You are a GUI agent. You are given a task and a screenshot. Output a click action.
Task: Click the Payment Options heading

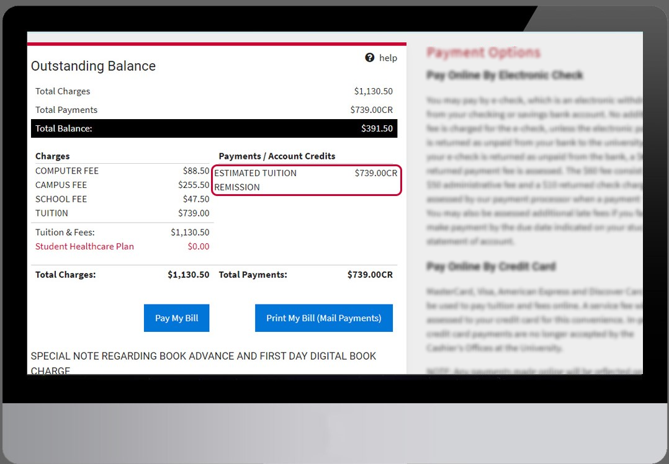(483, 52)
